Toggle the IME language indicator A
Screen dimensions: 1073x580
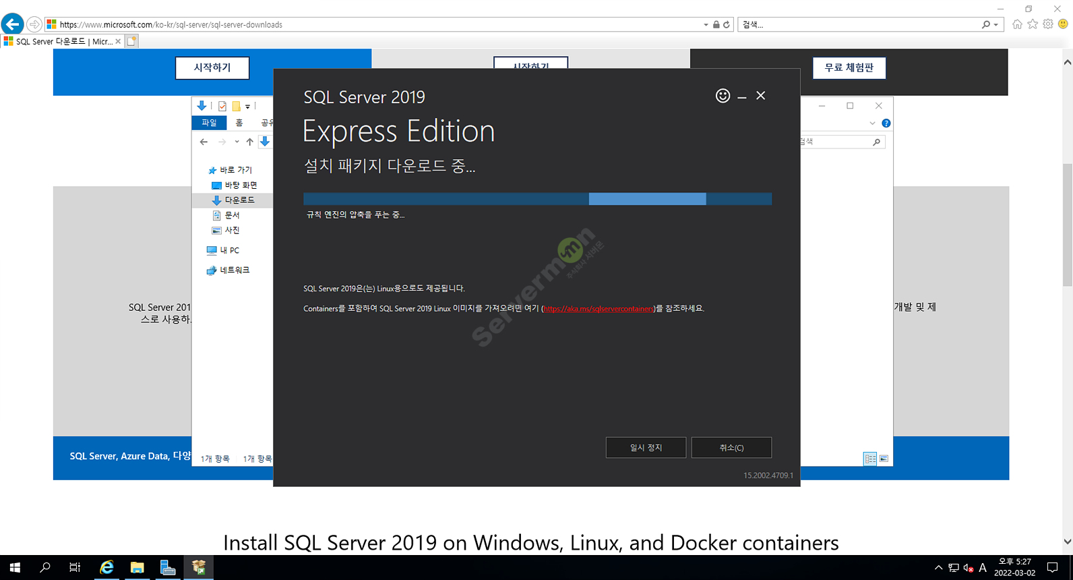(983, 568)
